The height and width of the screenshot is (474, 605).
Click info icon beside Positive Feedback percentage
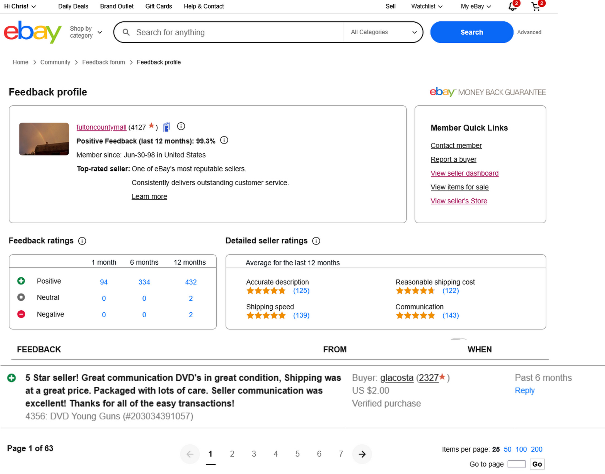coord(224,140)
